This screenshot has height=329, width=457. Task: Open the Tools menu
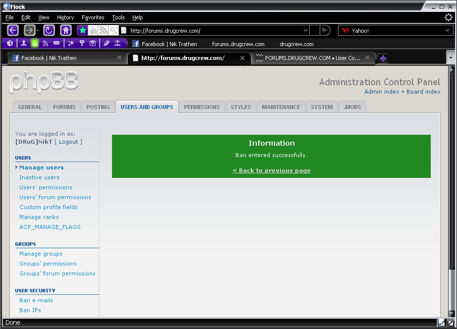click(118, 17)
